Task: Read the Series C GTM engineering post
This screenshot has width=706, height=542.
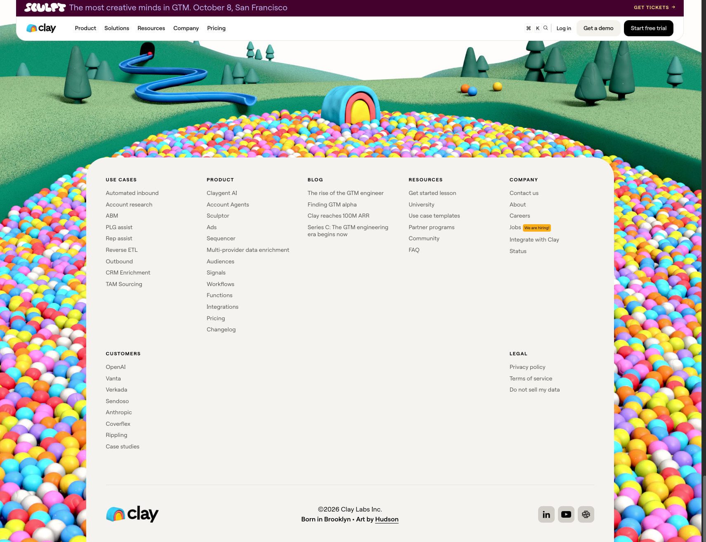Action: 348,230
